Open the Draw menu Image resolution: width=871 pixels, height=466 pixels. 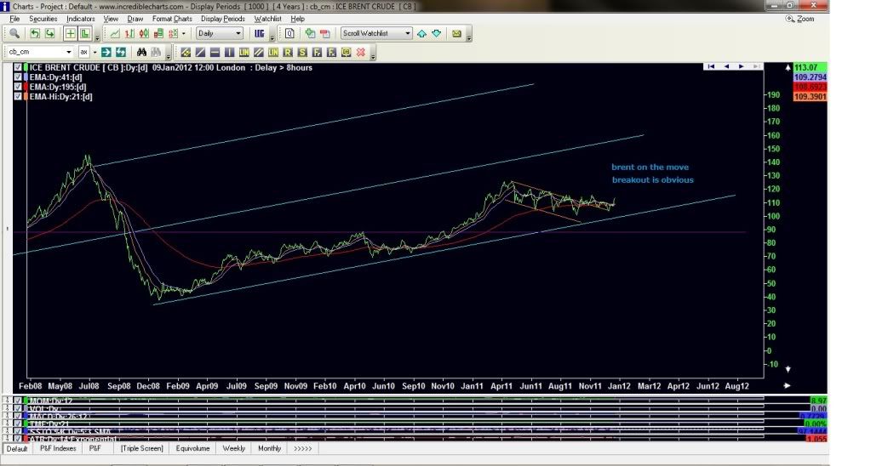[135, 19]
